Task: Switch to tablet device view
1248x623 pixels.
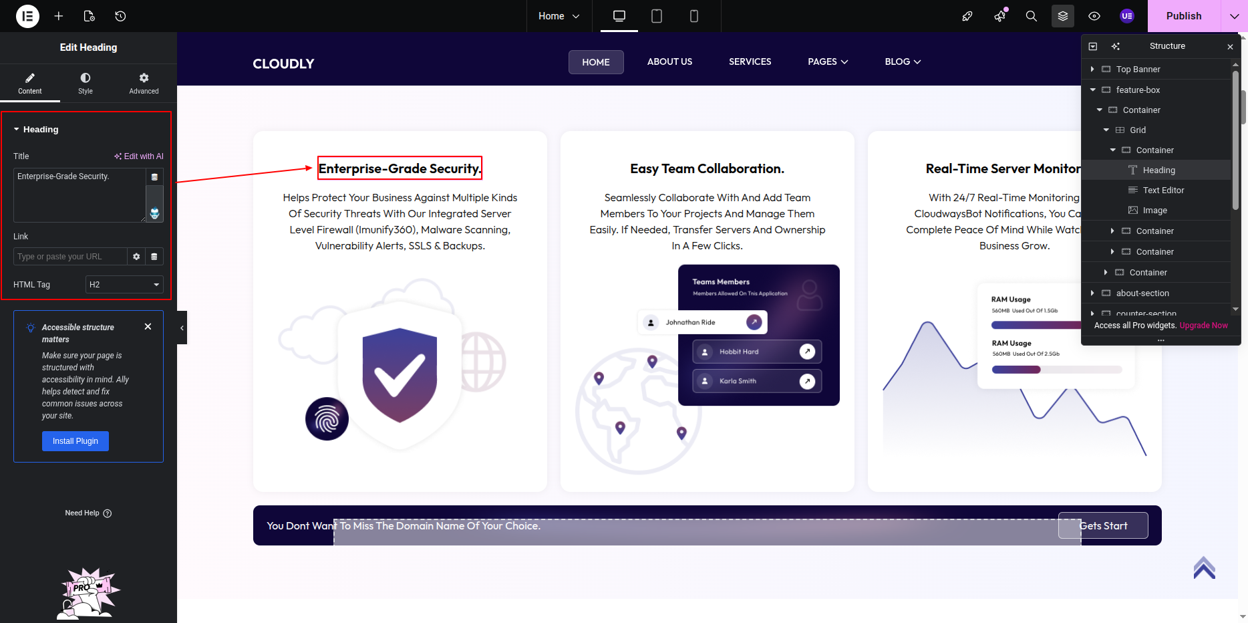Action: [657, 16]
